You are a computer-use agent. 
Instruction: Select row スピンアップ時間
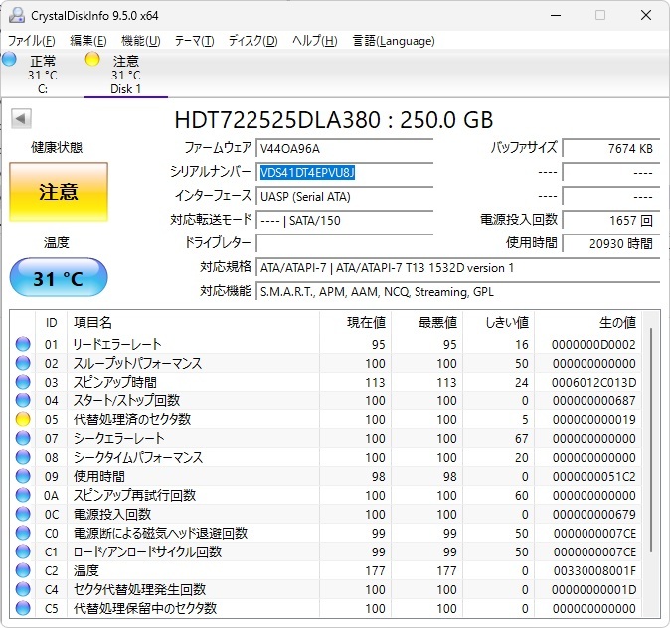point(325,382)
